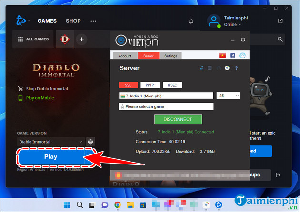Screen dimensions: 300x212
Task: Open the port 25 dropdown
Action: tap(228, 96)
